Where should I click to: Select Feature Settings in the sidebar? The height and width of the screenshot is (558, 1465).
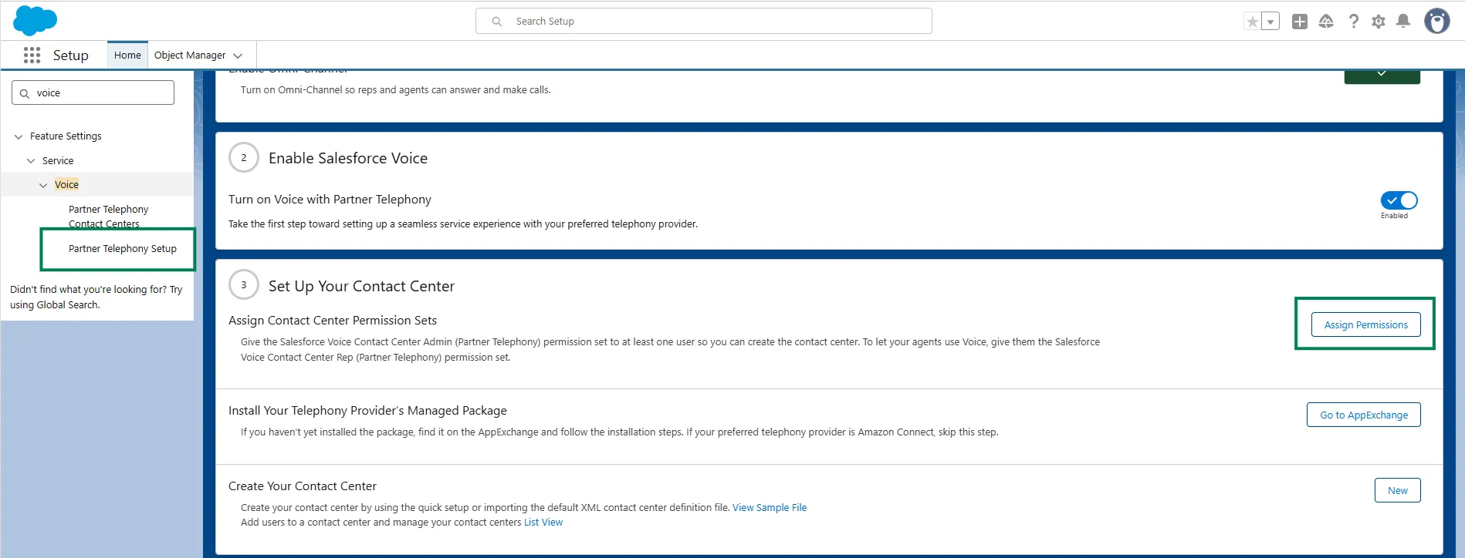pyautogui.click(x=66, y=136)
